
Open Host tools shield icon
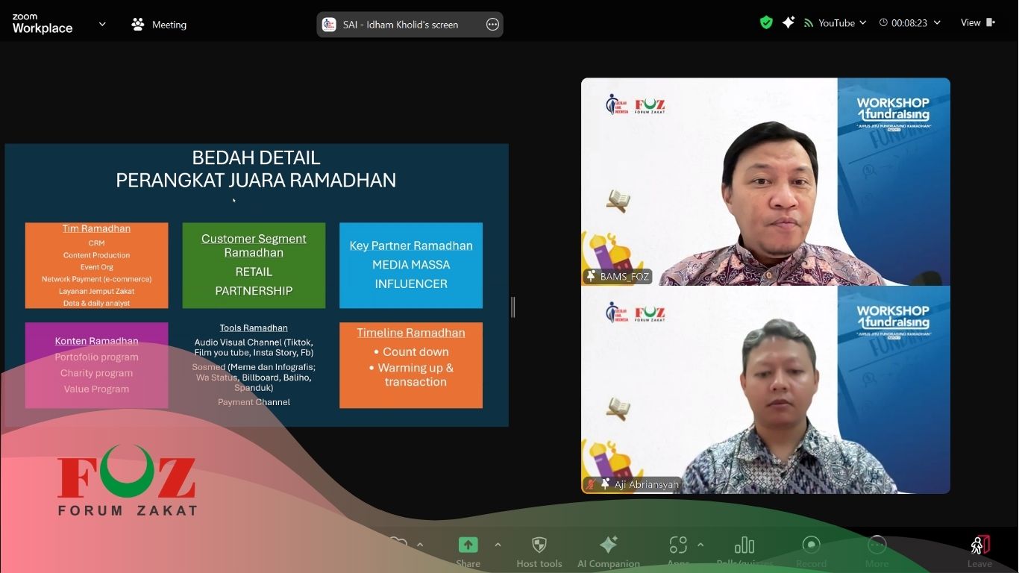click(x=539, y=545)
